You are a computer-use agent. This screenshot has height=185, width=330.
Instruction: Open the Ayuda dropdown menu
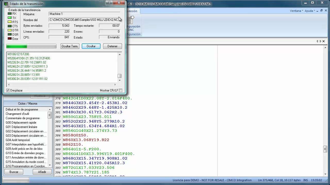click(310, 11)
